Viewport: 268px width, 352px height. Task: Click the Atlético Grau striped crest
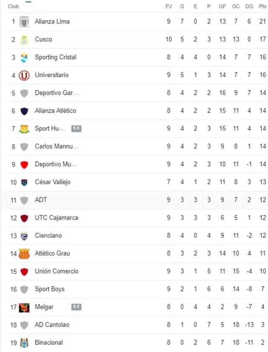[24, 254]
